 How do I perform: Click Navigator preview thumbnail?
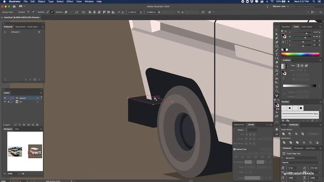[25, 152]
